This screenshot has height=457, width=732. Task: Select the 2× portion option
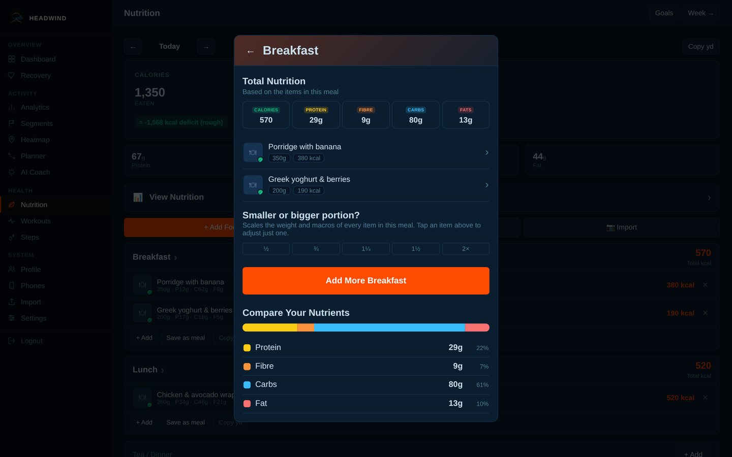(466, 249)
